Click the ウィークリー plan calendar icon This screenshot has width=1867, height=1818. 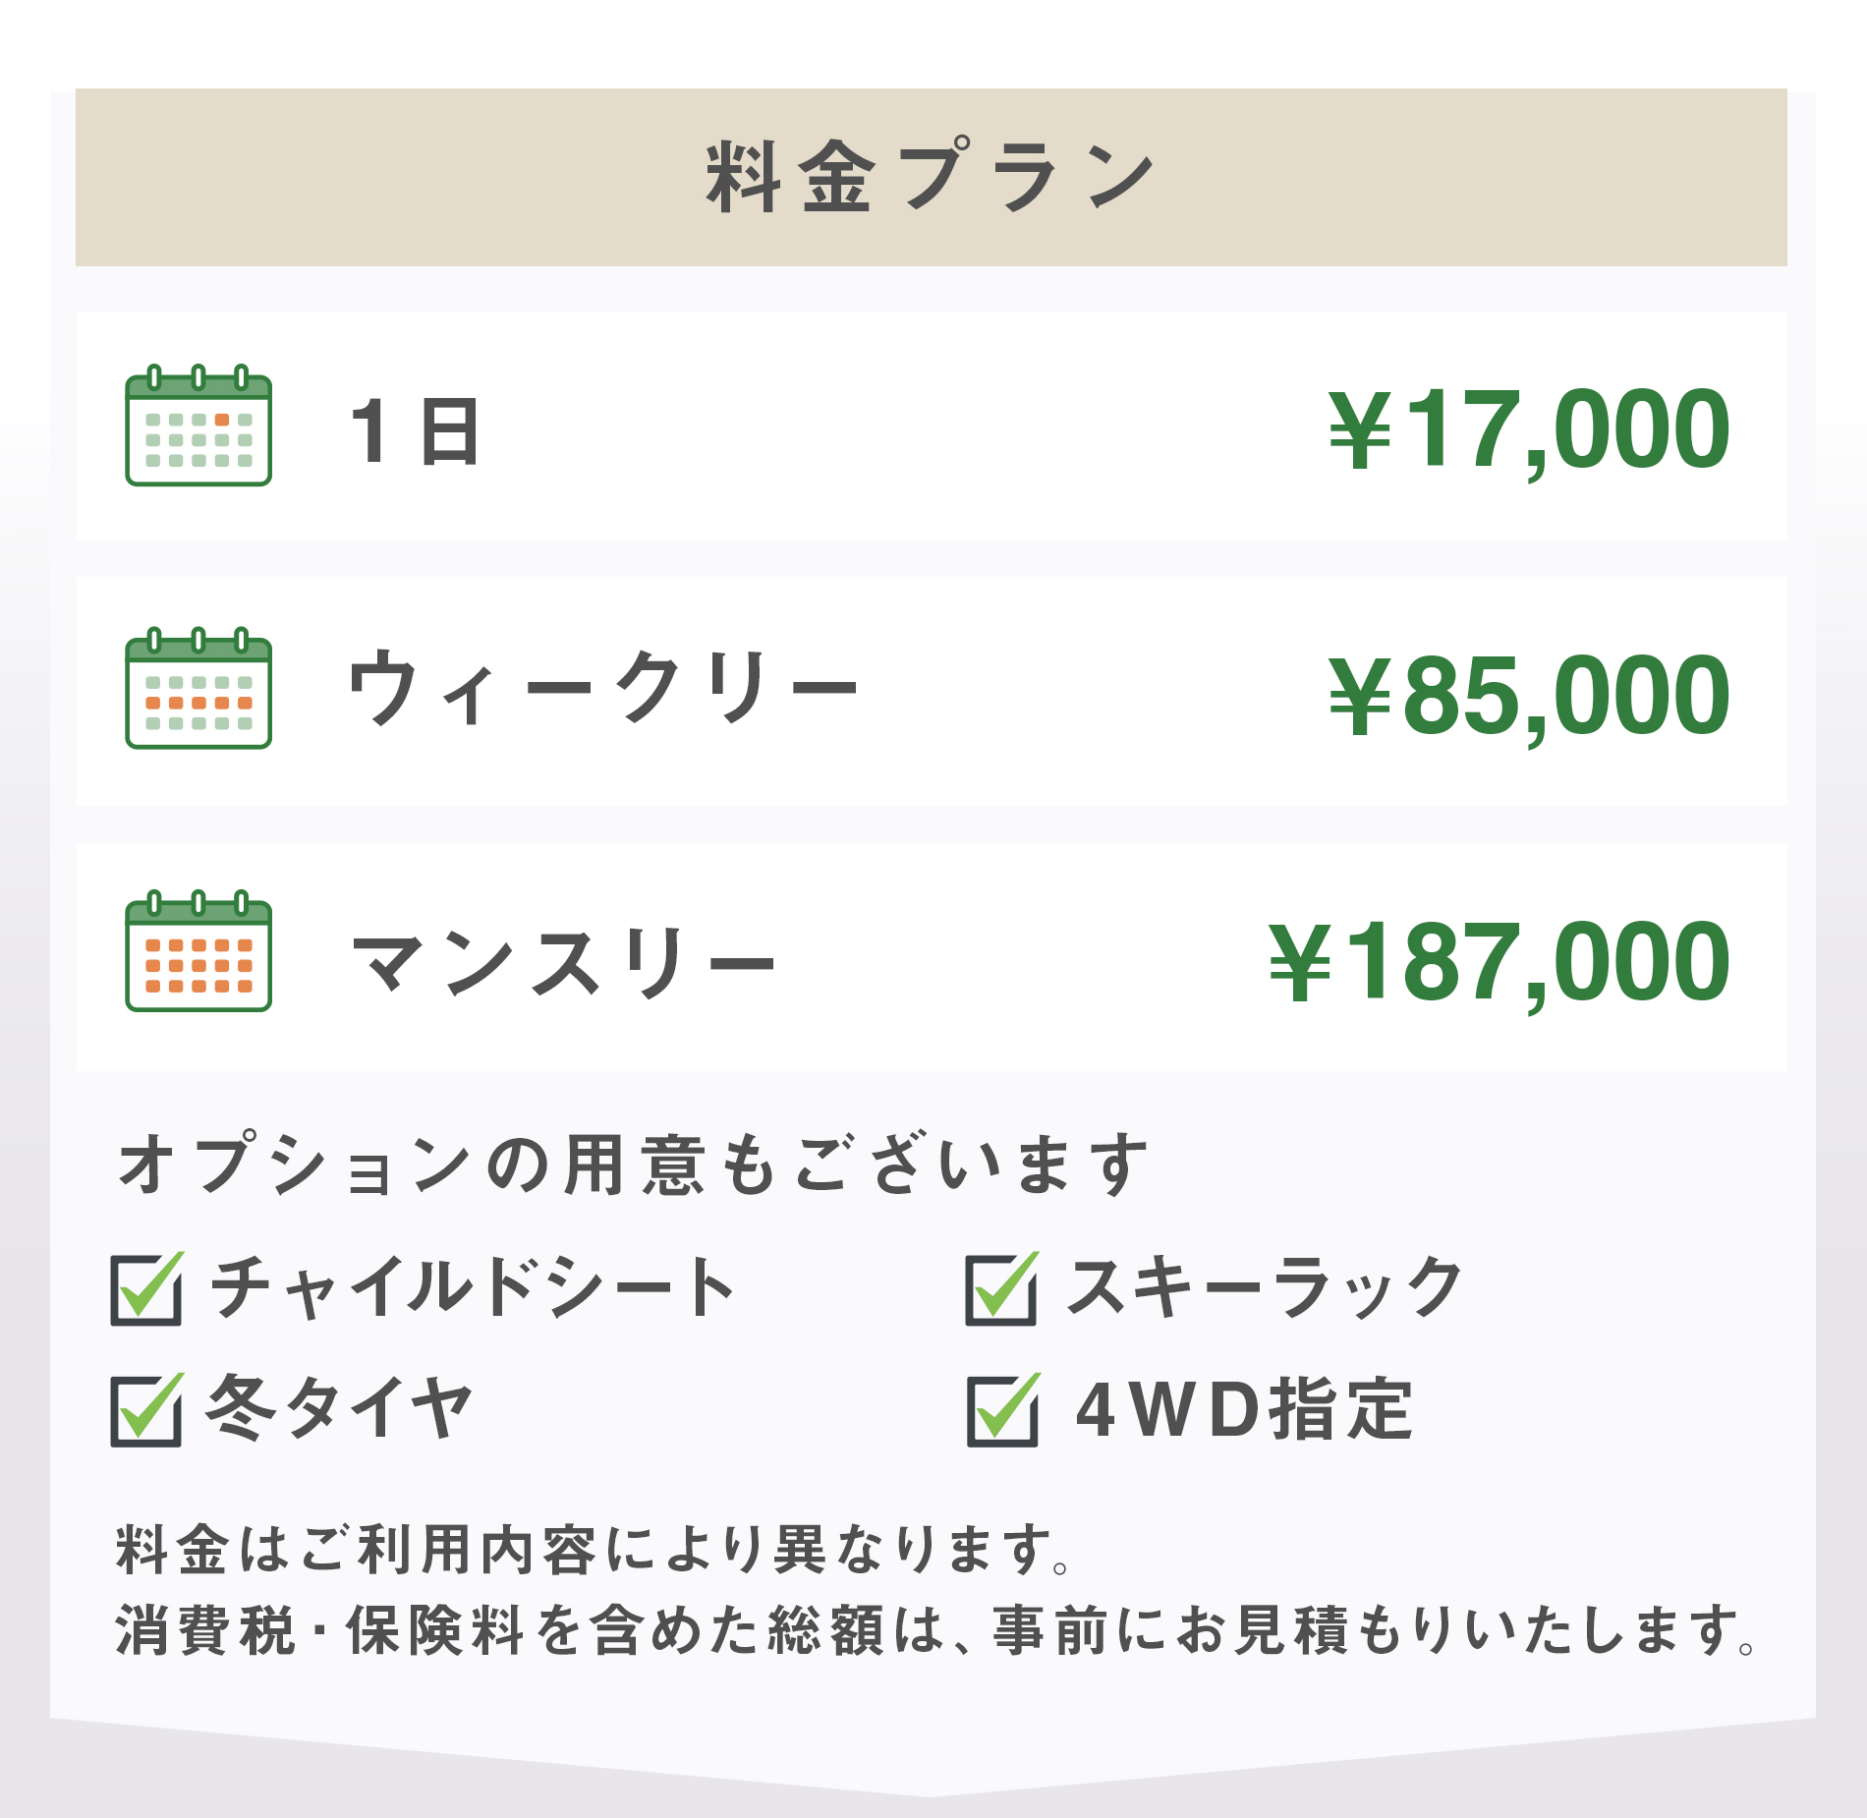point(198,690)
